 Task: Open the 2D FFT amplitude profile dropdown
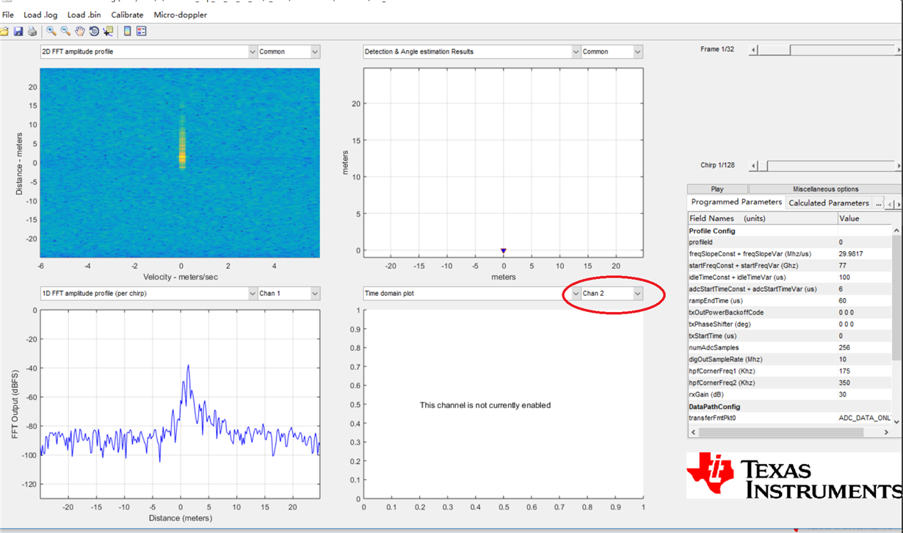148,51
